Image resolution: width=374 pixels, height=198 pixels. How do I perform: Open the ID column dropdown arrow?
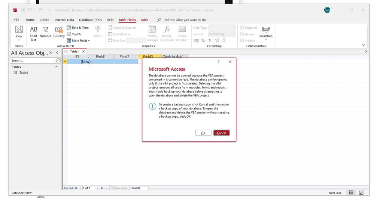pyautogui.click(x=88, y=57)
